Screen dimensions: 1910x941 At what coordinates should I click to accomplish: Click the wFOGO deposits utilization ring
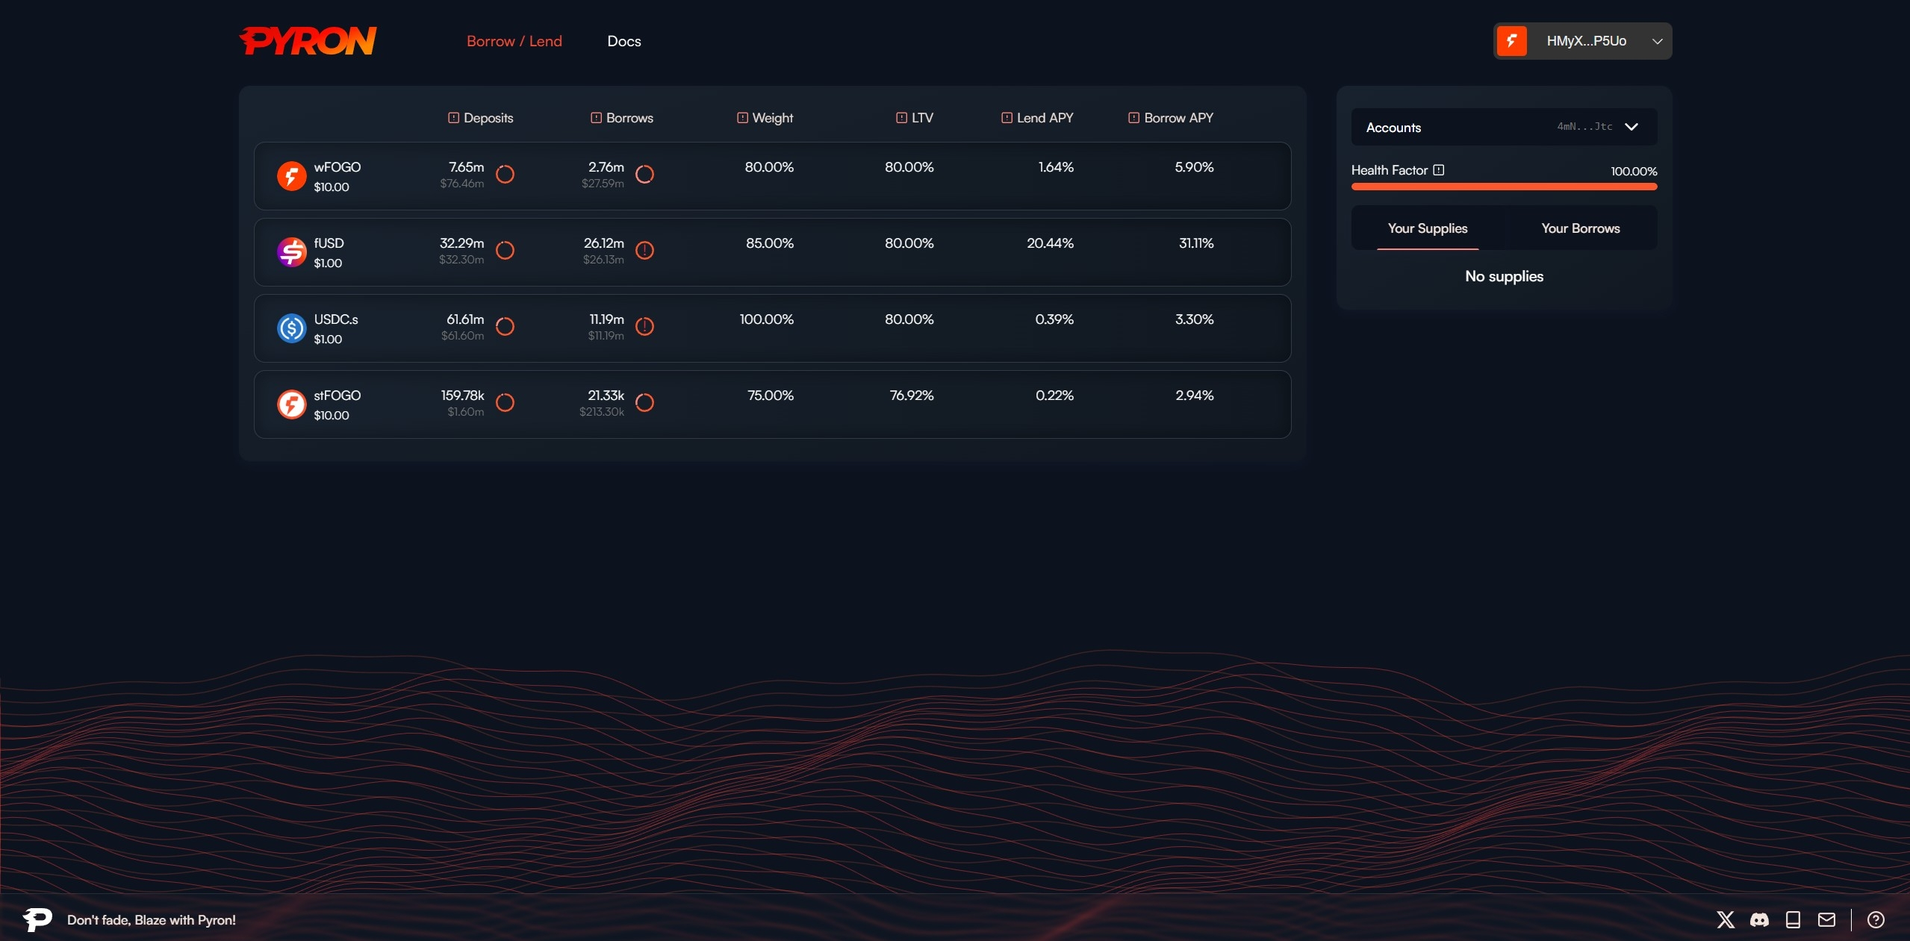point(505,174)
